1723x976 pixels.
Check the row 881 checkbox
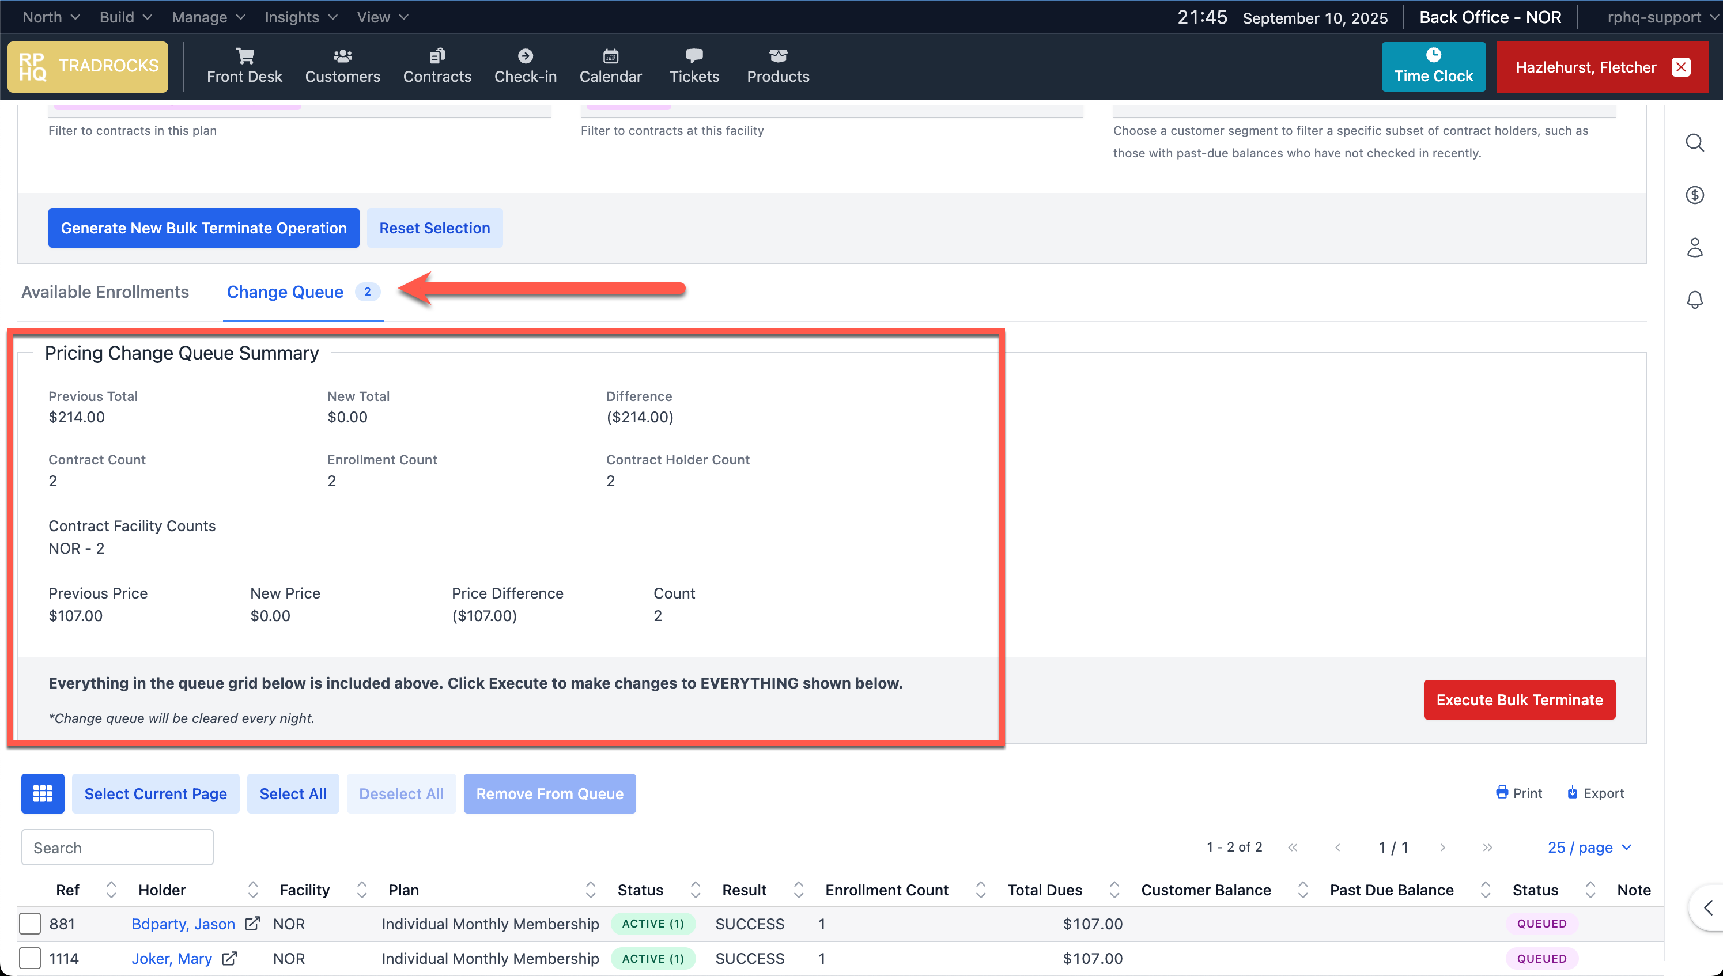point(30,924)
